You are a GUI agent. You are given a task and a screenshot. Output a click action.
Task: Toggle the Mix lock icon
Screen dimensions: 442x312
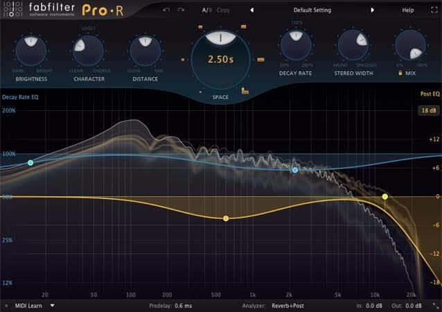tap(400, 73)
